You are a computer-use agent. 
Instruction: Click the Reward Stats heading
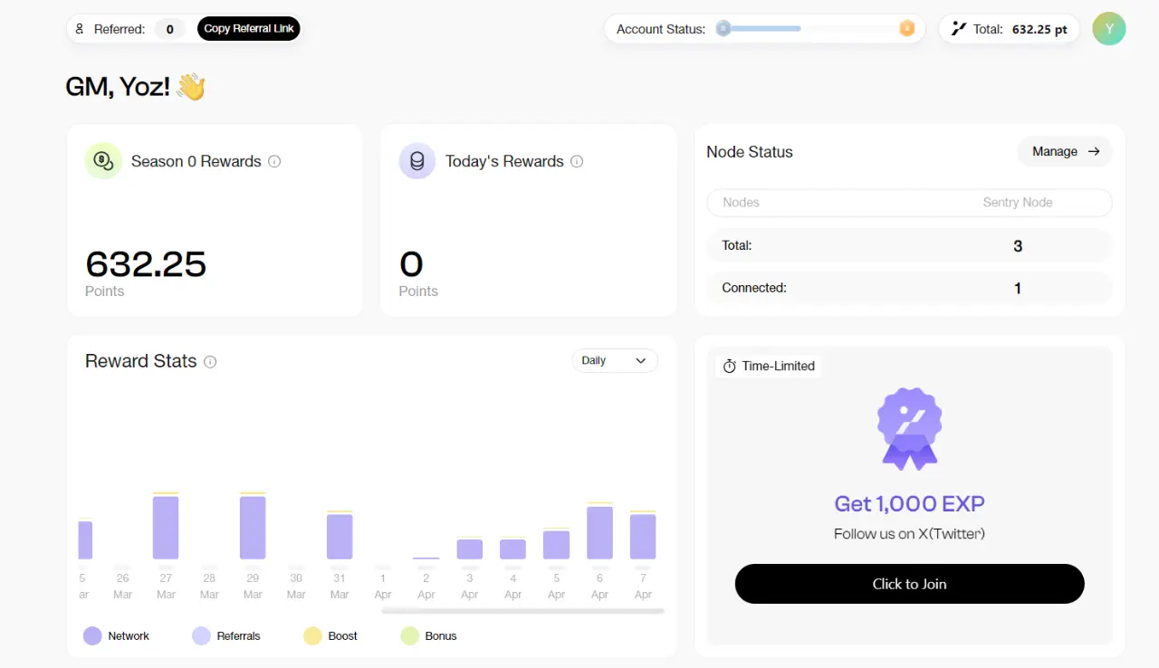[x=140, y=361]
